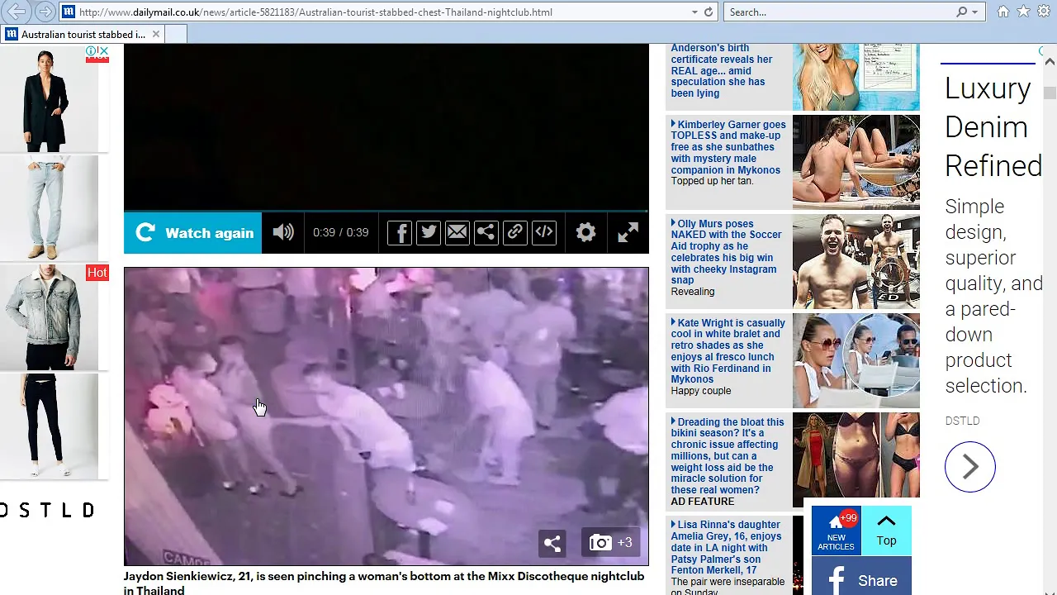This screenshot has height=595, width=1057.
Task: Open Favorites star icon
Action: [1023, 12]
